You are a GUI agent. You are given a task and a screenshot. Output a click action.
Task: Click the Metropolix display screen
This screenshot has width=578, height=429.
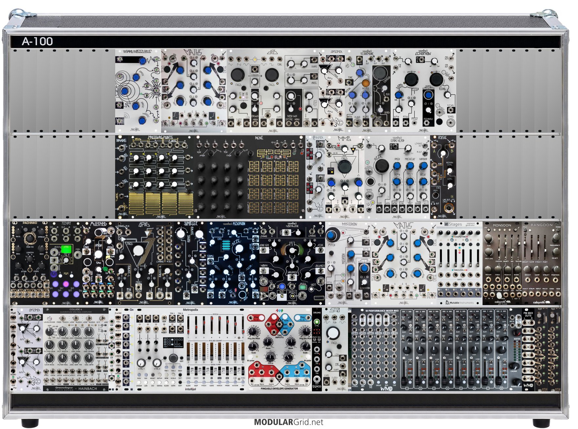(173, 342)
